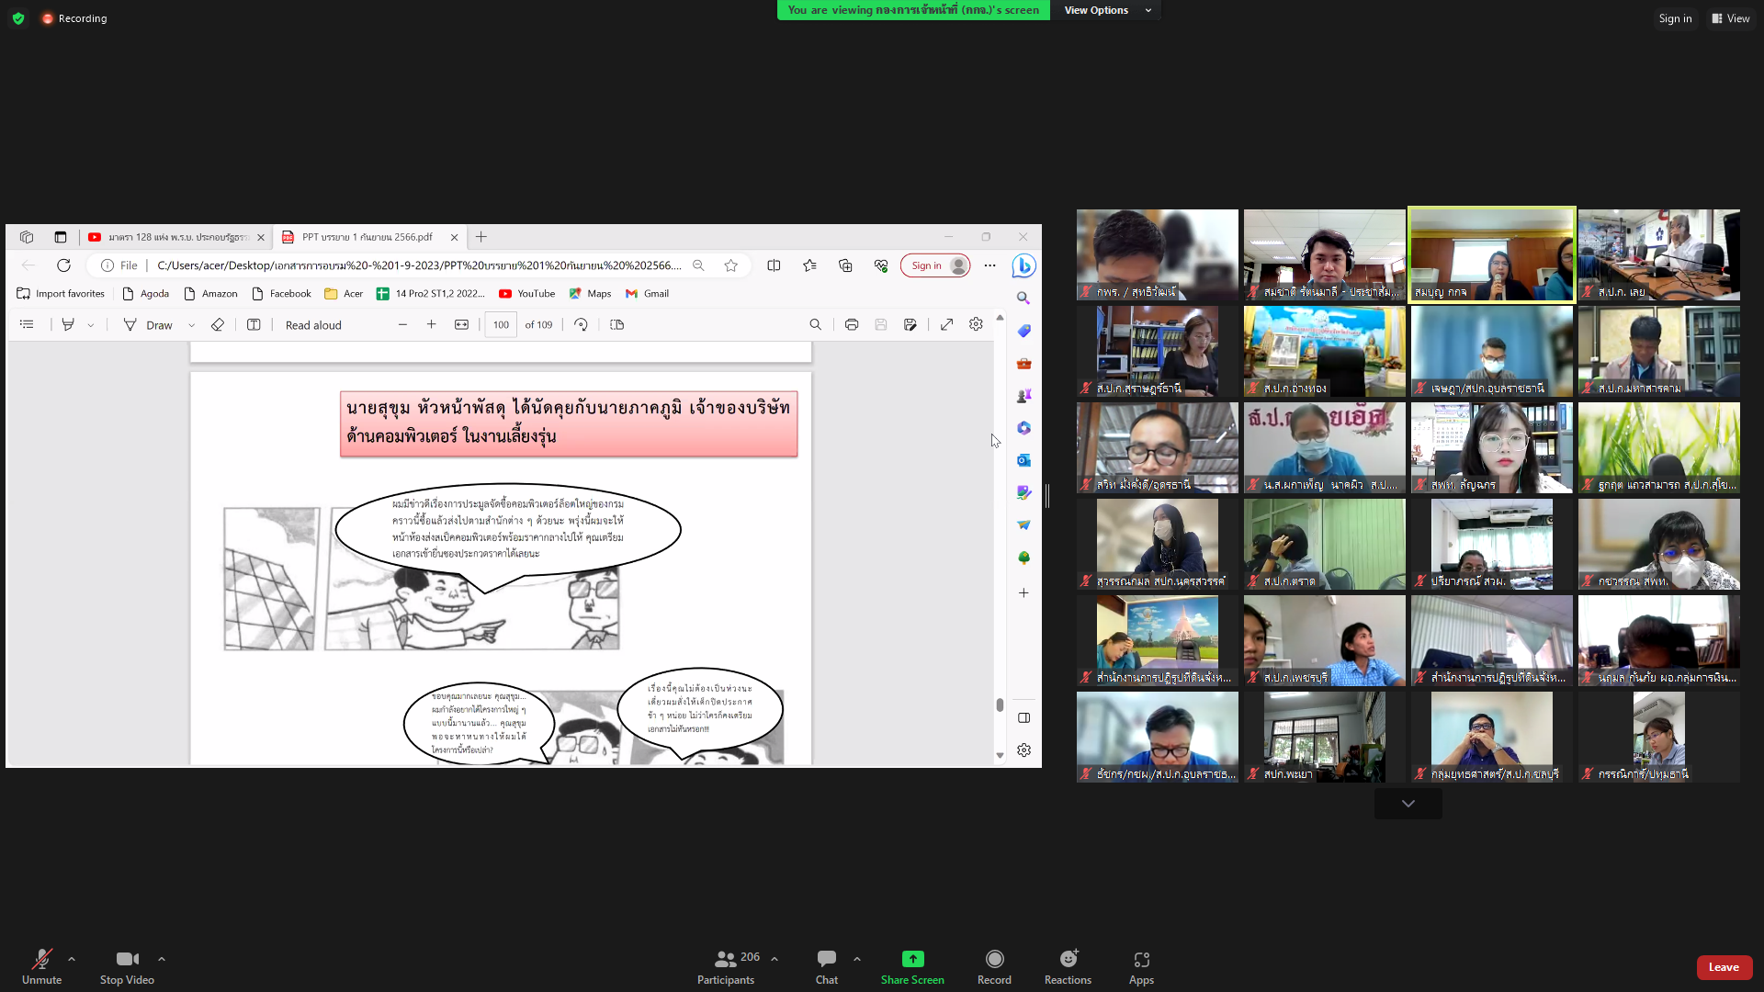Open the View layout menu
1764x992 pixels.
pyautogui.click(x=1731, y=18)
